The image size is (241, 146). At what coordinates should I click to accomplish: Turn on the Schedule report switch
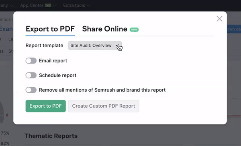click(31, 75)
